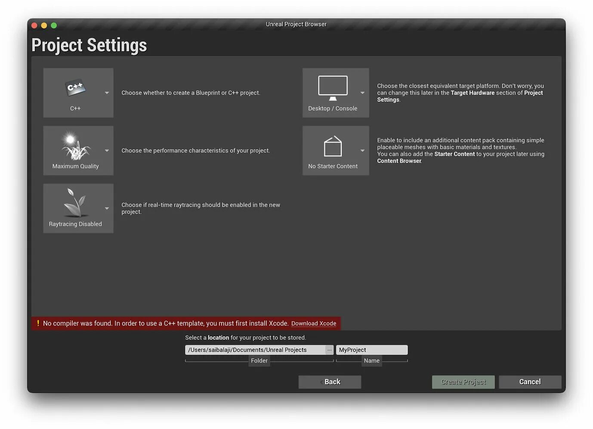The image size is (593, 429).
Task: Click the No Starter Content box icon
Action: pos(333,146)
